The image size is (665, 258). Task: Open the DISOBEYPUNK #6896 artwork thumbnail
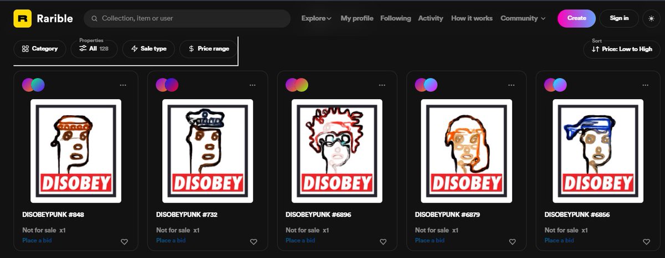point(337,151)
